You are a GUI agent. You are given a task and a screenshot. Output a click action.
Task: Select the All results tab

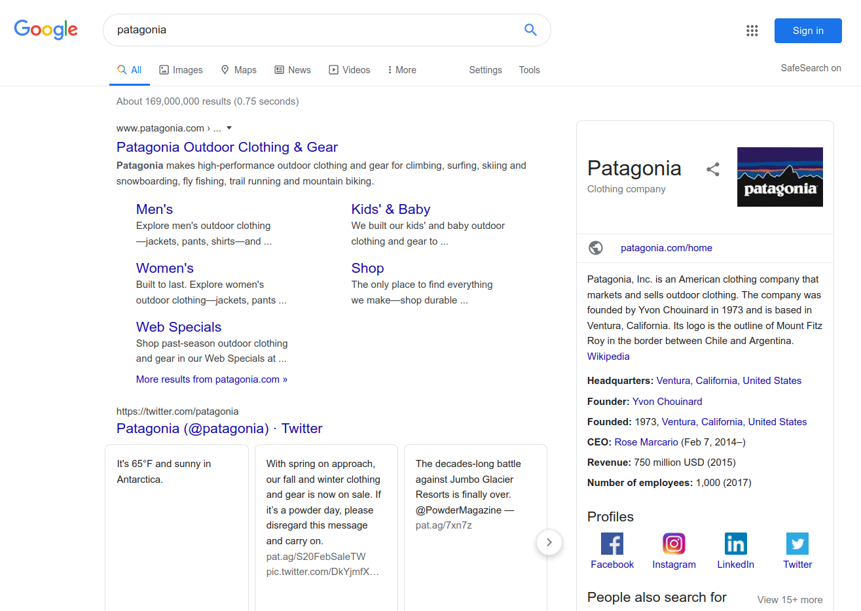pyautogui.click(x=130, y=70)
